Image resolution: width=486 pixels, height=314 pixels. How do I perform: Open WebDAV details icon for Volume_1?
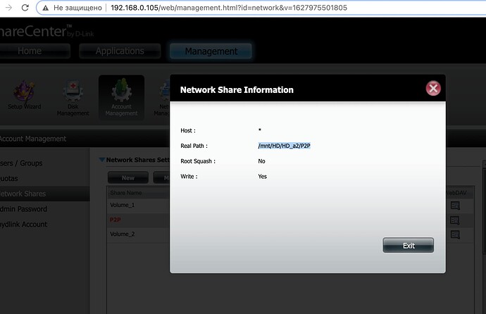pos(455,206)
